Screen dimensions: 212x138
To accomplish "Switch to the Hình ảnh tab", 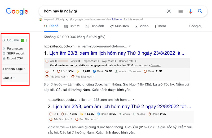I will (95, 26).
